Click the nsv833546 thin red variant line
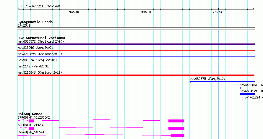 (136, 50)
